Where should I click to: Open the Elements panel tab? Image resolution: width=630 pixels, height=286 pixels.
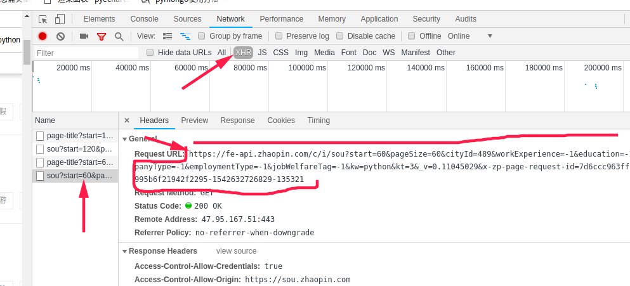[99, 19]
